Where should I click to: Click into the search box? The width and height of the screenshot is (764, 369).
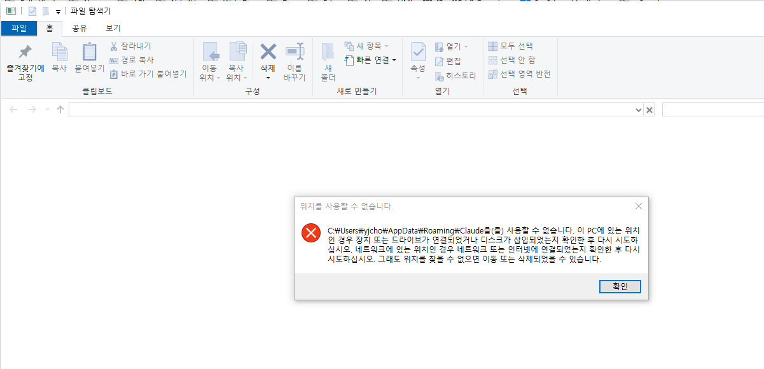coord(712,109)
